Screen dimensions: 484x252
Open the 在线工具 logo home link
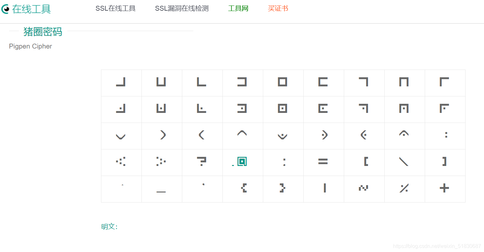(26, 9)
